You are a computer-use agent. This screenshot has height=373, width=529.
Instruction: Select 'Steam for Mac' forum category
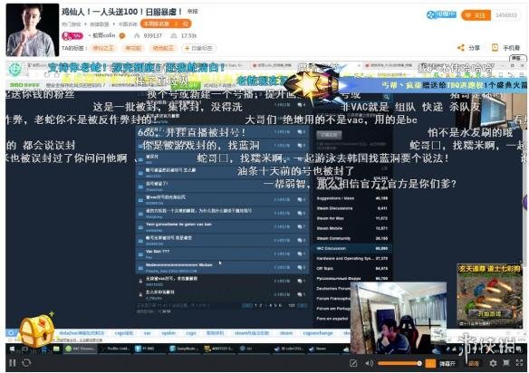click(351, 218)
